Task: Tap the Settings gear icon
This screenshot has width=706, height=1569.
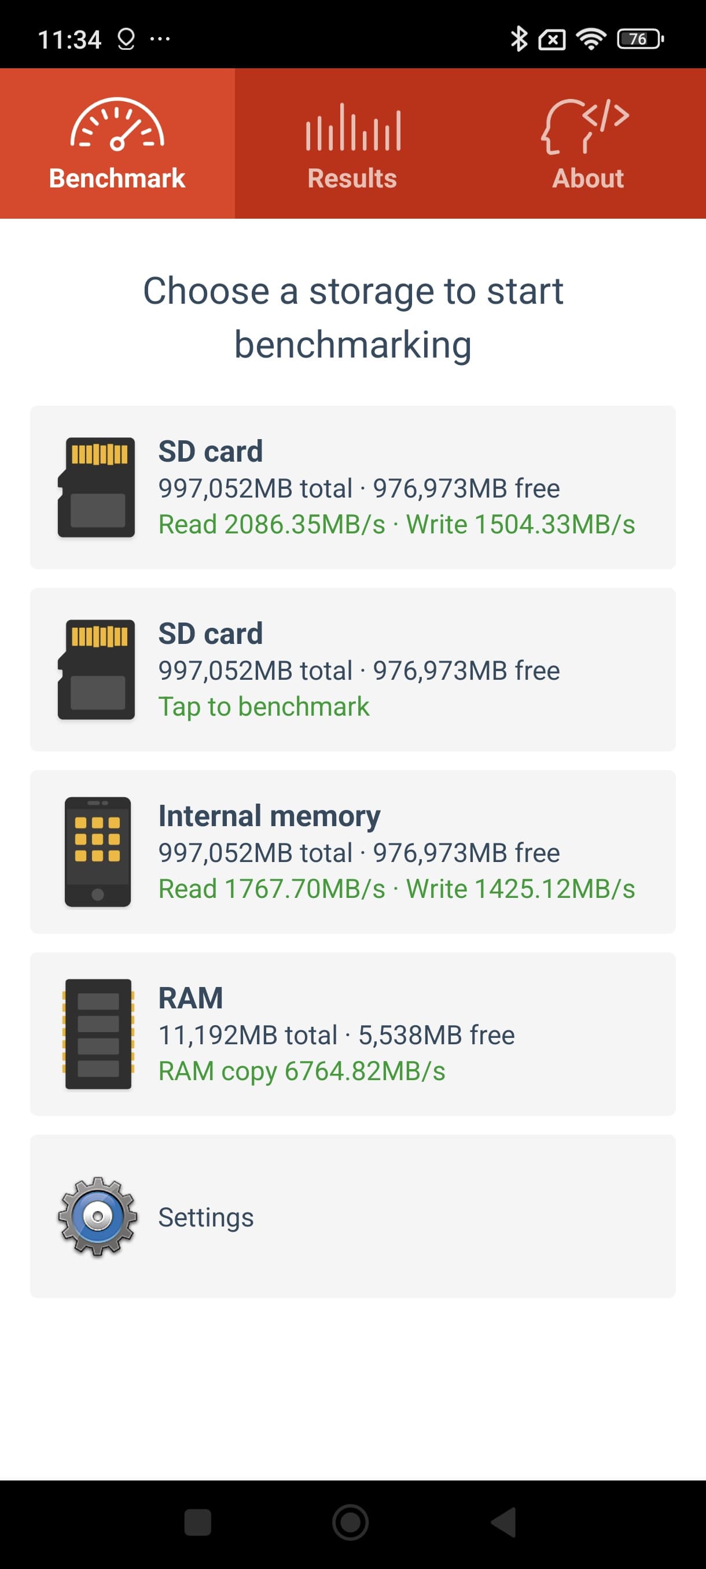Action: [97, 1216]
